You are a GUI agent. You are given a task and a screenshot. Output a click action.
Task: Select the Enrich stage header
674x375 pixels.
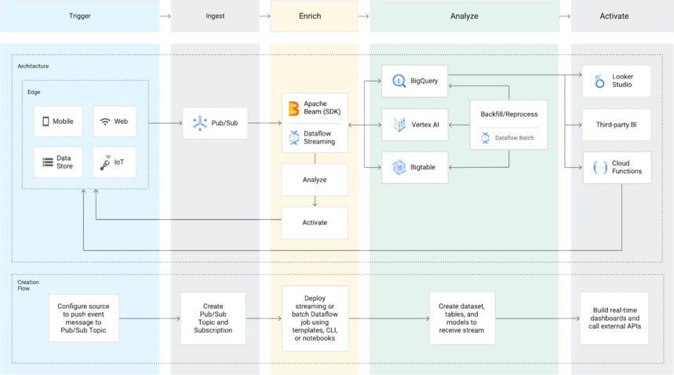point(314,16)
